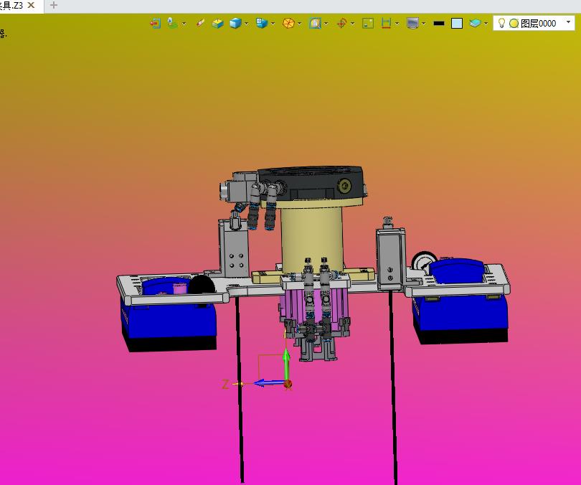Click the yellow-topped box view icon
Image resolution: width=581 pixels, height=485 pixels.
218,24
